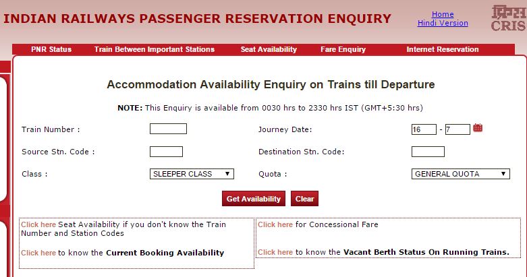The height and width of the screenshot is (277, 527).
Task: Expand the Class dropdown
Action: [x=192, y=174]
